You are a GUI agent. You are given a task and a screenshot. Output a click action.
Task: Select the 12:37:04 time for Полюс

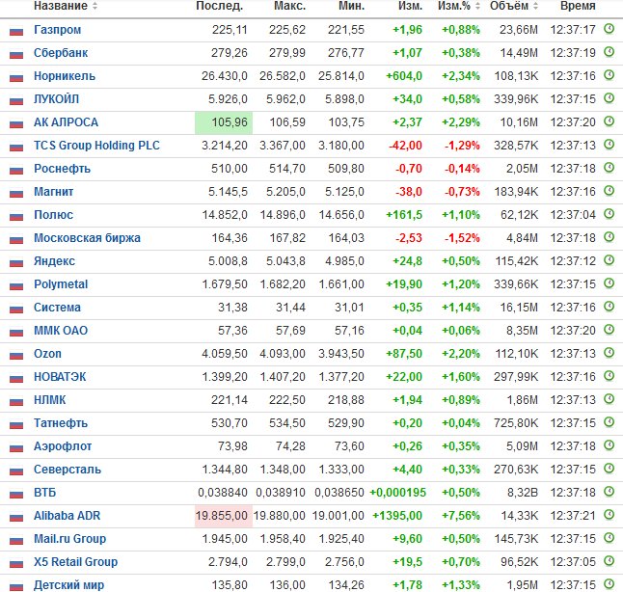pyautogui.click(x=573, y=215)
